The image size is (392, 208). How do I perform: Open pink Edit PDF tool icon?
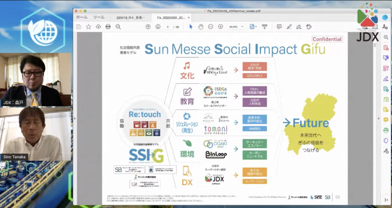(386, 68)
